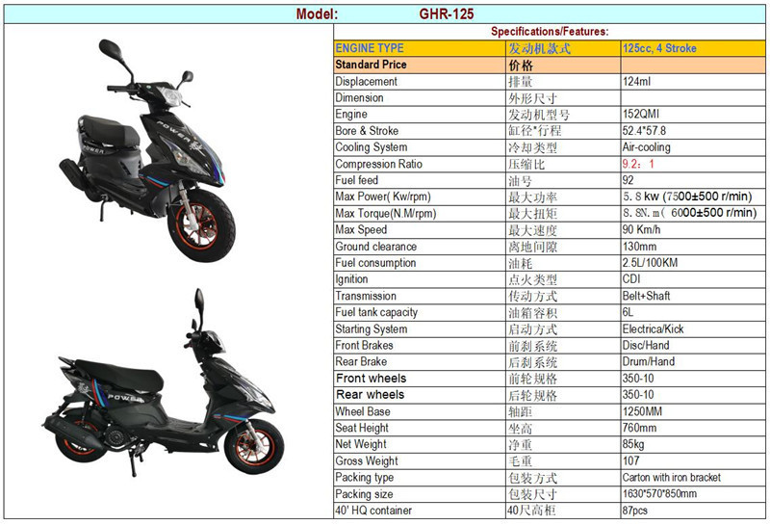
Task: Select the Front wheels label cell
Action: [x=420, y=379]
